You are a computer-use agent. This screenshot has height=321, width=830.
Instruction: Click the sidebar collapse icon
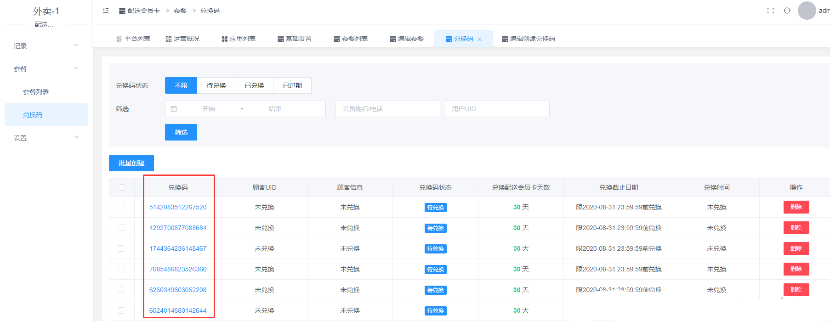[x=106, y=11]
